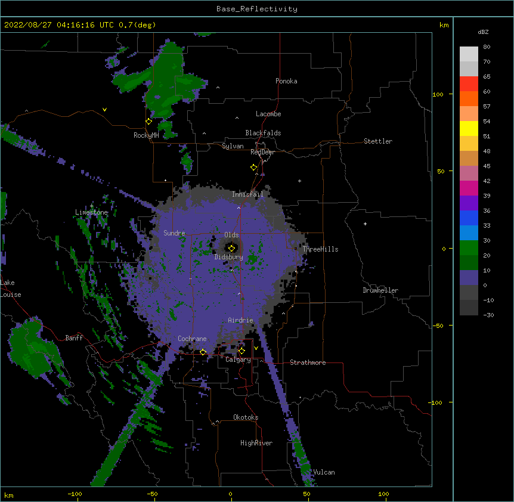Click the Ponoka city label
514x502 pixels.
click(286, 81)
